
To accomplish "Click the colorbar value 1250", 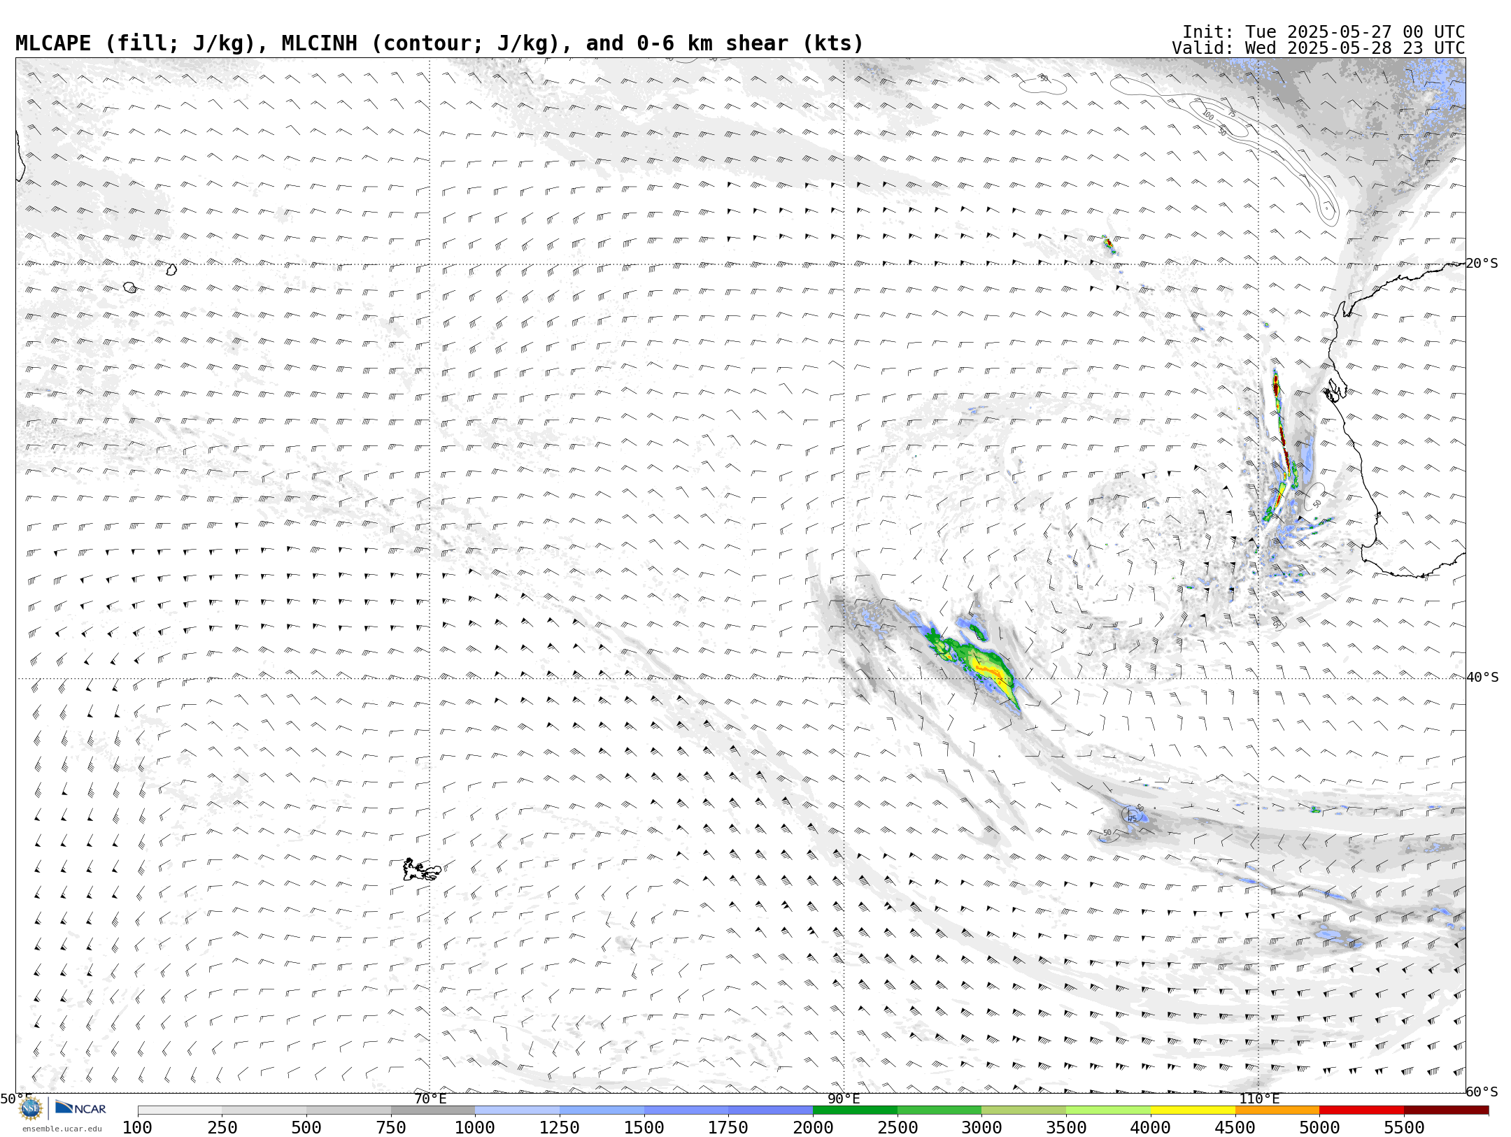I will pyautogui.click(x=560, y=1127).
